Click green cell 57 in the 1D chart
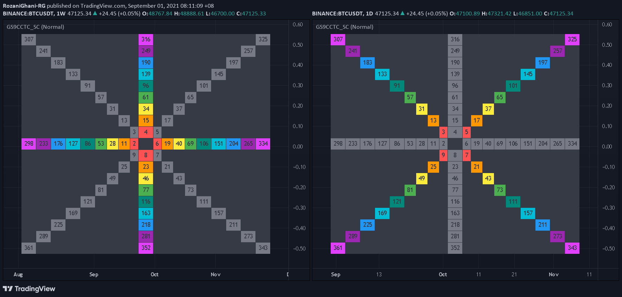 click(410, 97)
